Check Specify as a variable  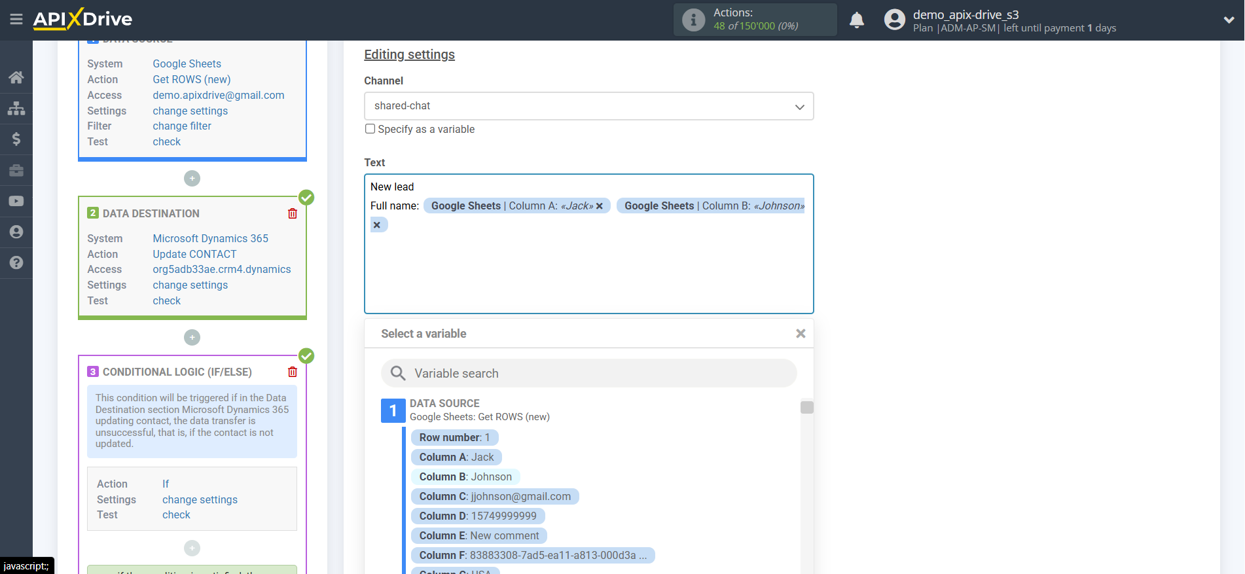370,129
